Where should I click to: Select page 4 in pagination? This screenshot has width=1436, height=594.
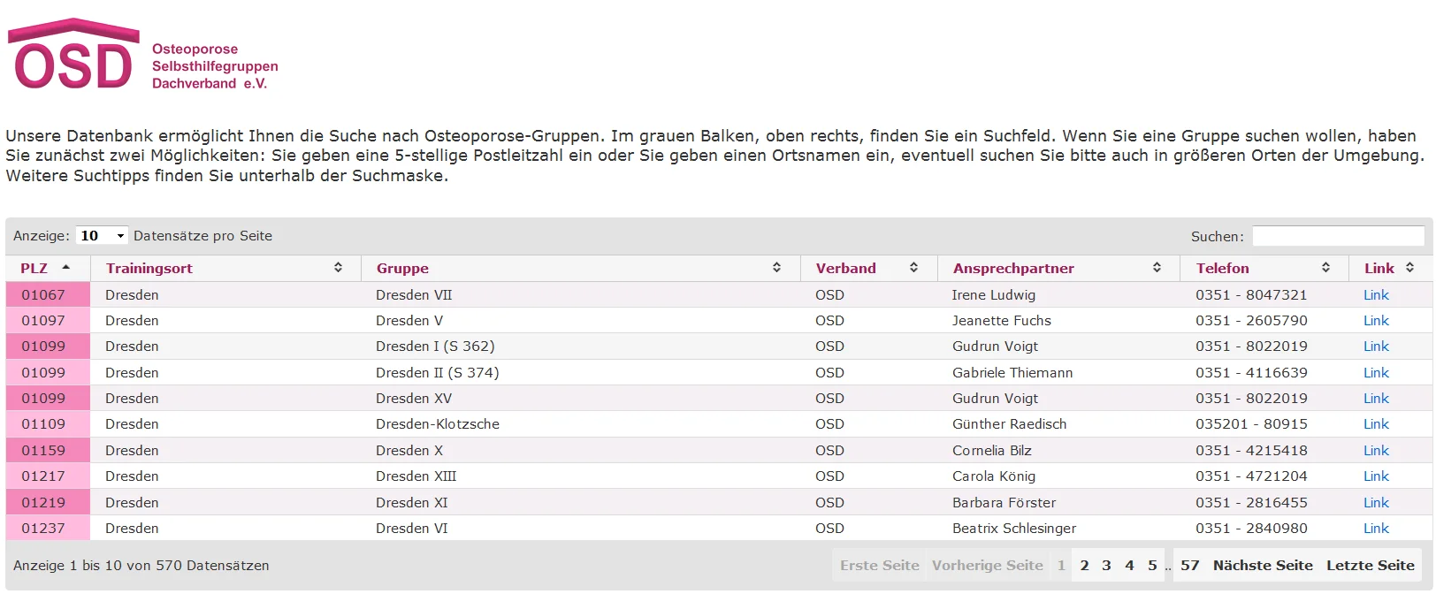click(x=1129, y=566)
